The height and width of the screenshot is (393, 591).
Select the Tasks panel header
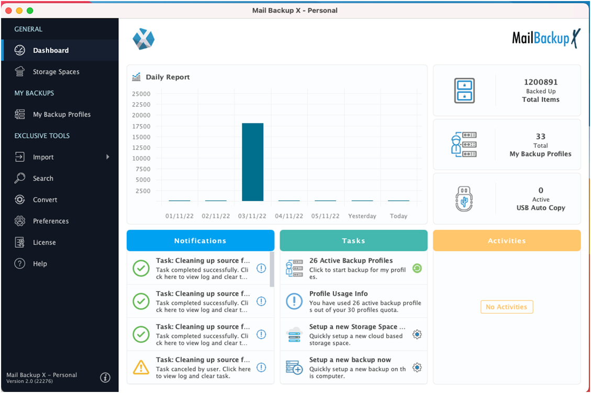(x=353, y=240)
